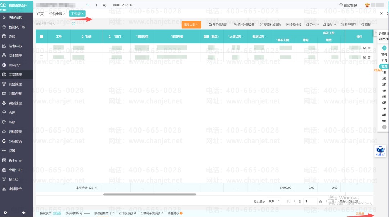Image resolution: width=389 pixels, height=217 pixels.
Task: Open 结账 in the sidebar
Action: (x=12, y=122)
